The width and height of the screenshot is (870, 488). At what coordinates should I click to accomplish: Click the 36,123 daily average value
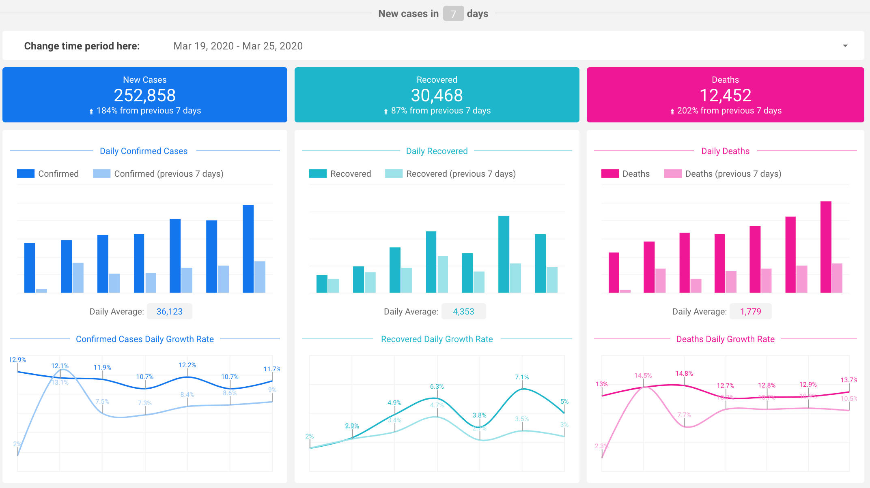(169, 311)
